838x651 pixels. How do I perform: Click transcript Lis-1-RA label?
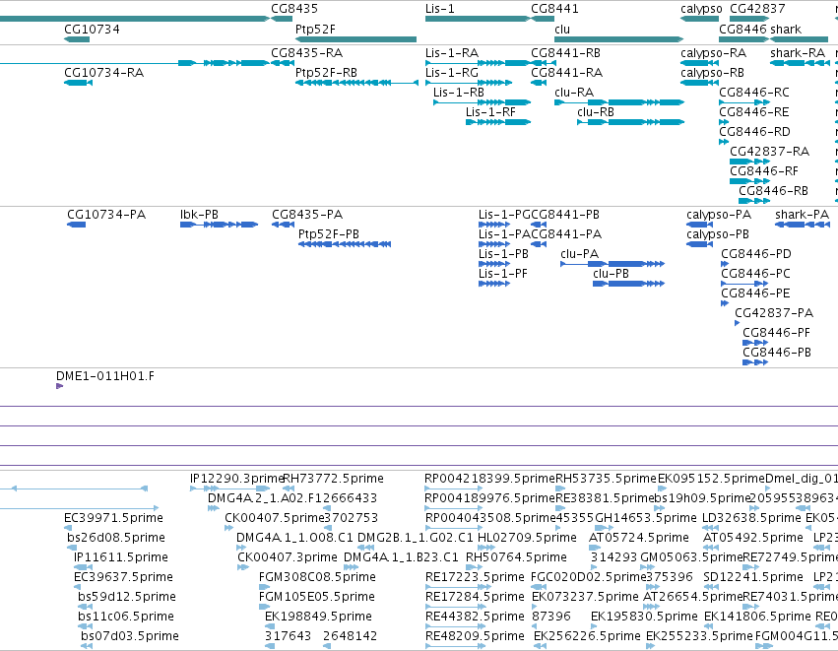452,53
